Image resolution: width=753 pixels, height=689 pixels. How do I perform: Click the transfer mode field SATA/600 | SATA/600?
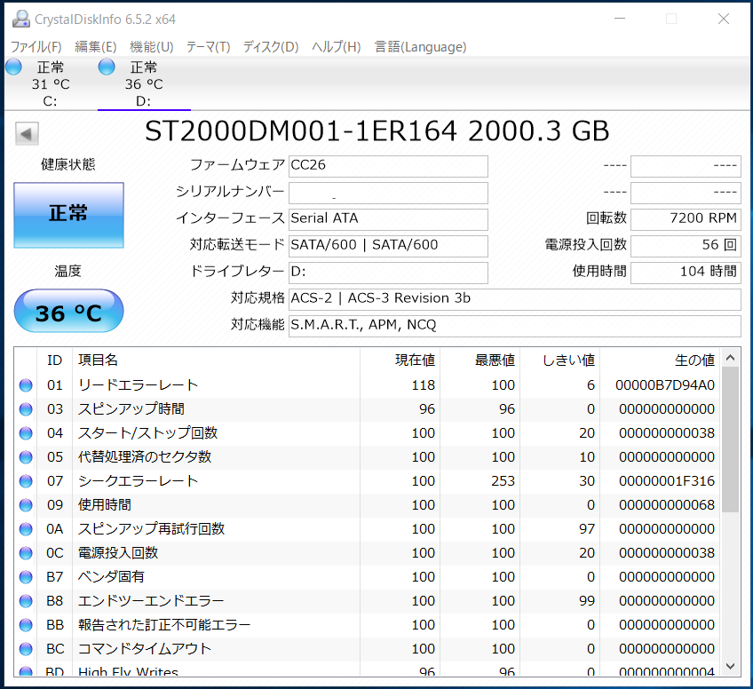tap(388, 246)
